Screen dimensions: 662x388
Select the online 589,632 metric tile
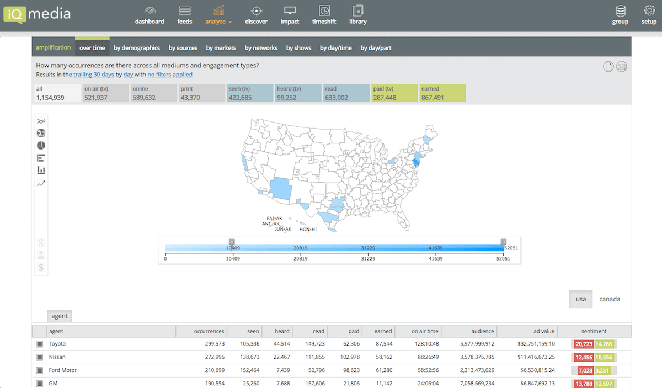coord(153,93)
